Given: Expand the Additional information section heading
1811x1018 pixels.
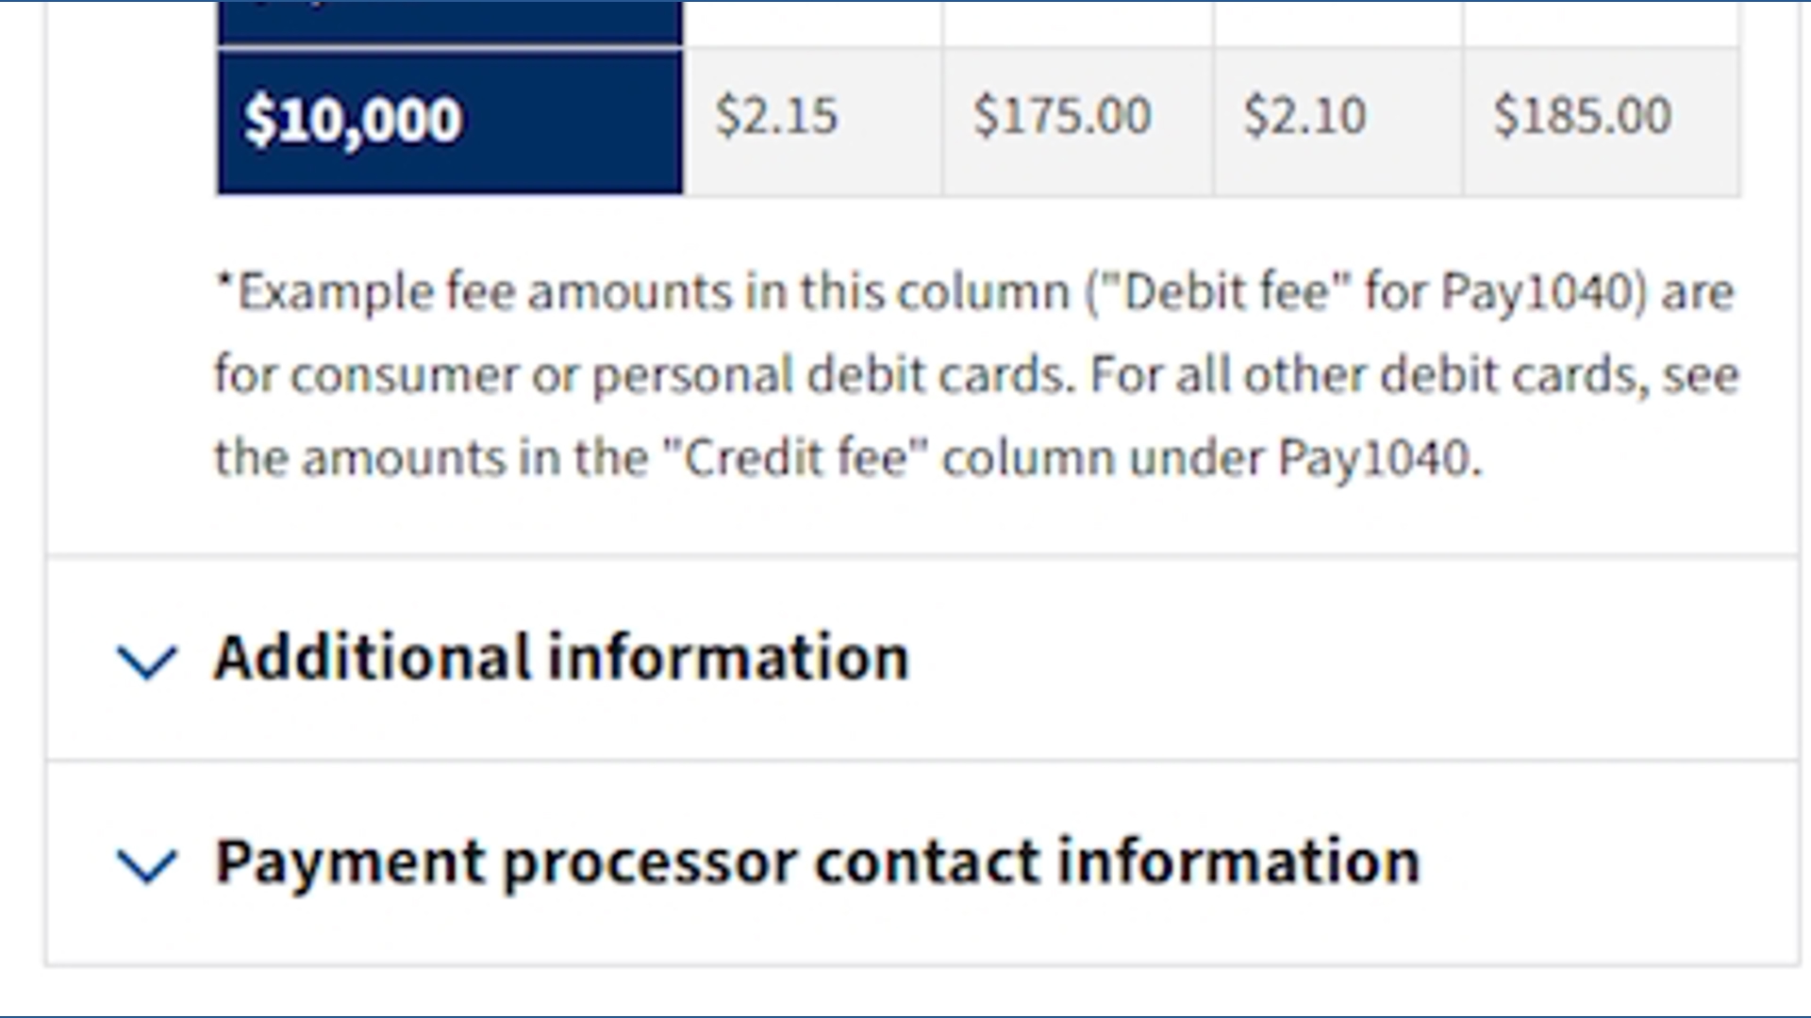Looking at the screenshot, I should [x=561, y=657].
